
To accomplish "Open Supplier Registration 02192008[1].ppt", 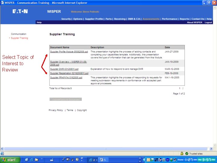I will coord(69,73).
